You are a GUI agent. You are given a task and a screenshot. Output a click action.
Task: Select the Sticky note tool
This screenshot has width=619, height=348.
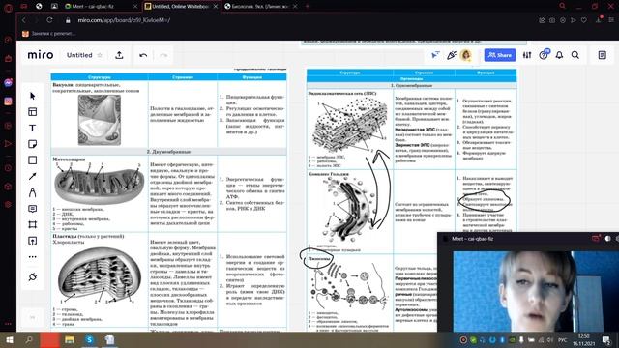[x=33, y=144]
